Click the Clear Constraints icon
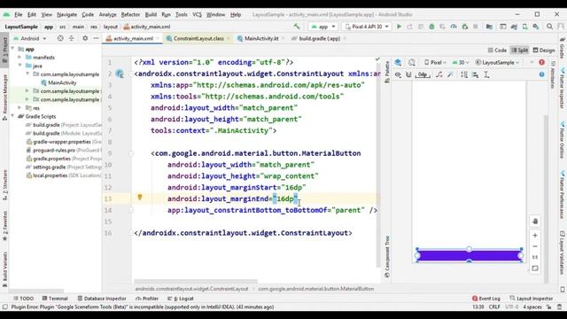Screen dimensions: 567x319 (439, 74)
